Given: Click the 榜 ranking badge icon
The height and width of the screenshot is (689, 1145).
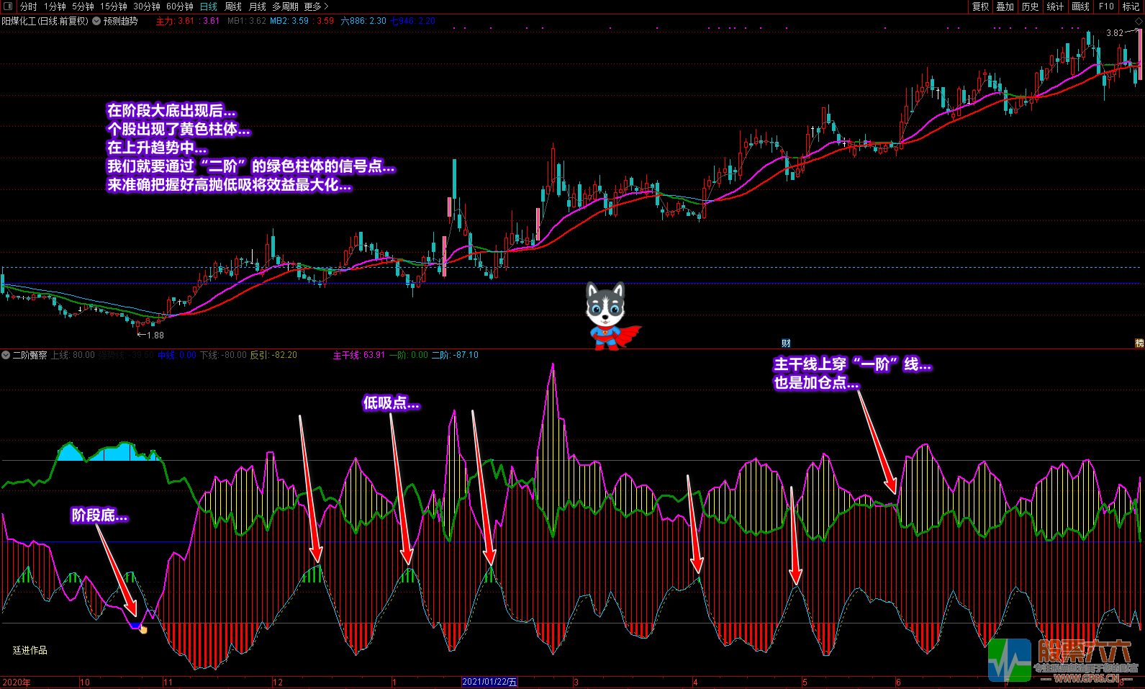Looking at the screenshot, I should point(1139,343).
